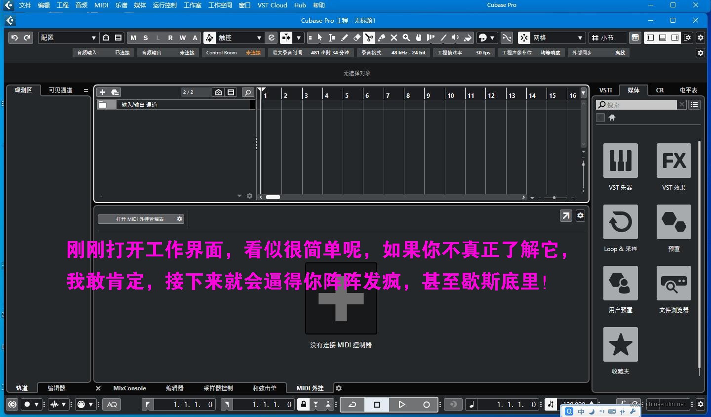The height and width of the screenshot is (417, 711).
Task: Click the add MIDI controller plus box
Action: point(341,298)
